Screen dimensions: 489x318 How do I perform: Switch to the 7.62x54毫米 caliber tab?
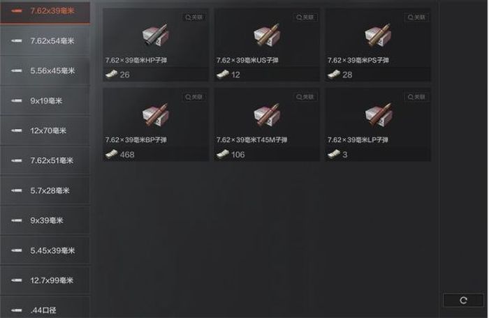point(45,41)
